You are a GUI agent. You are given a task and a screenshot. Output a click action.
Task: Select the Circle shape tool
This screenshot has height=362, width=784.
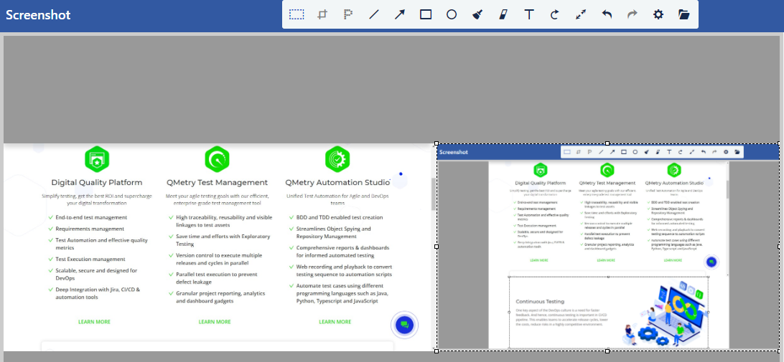[452, 14]
